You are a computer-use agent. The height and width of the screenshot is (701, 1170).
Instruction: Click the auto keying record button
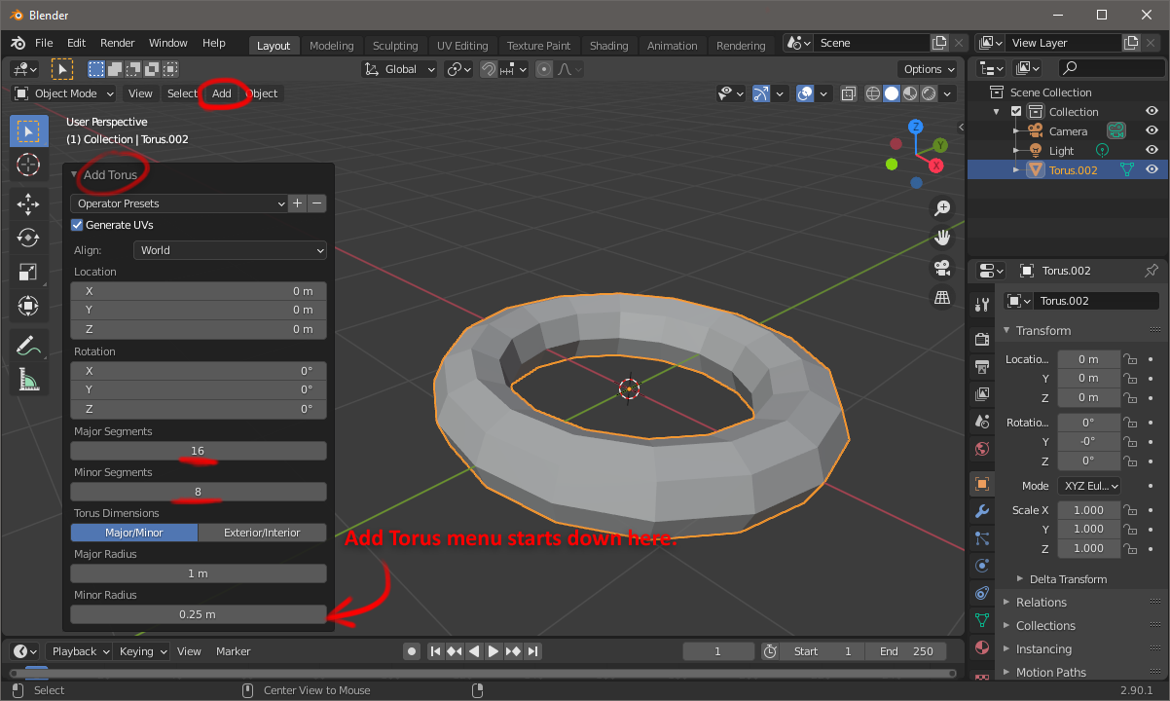pyautogui.click(x=412, y=651)
